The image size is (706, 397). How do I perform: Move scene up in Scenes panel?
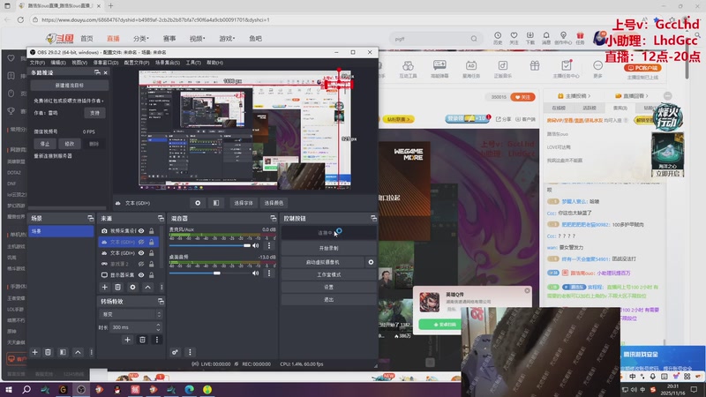click(78, 352)
